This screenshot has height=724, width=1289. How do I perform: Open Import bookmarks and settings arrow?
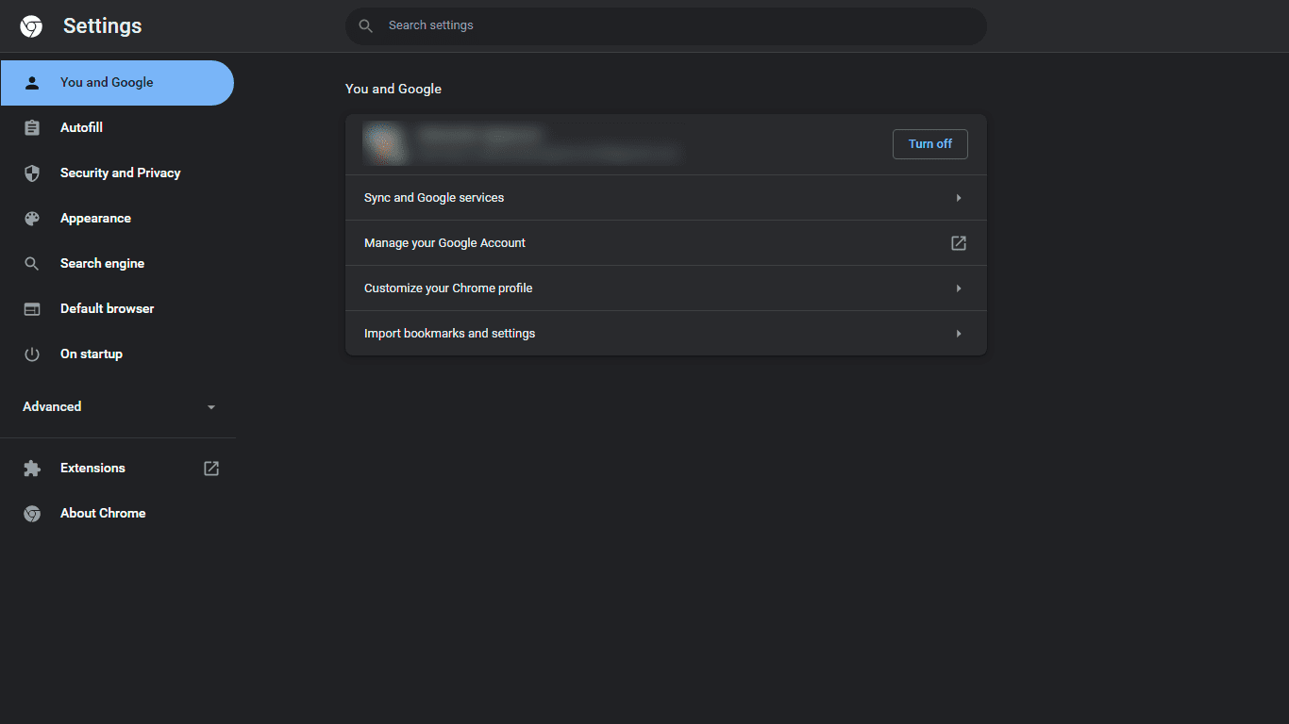(959, 334)
